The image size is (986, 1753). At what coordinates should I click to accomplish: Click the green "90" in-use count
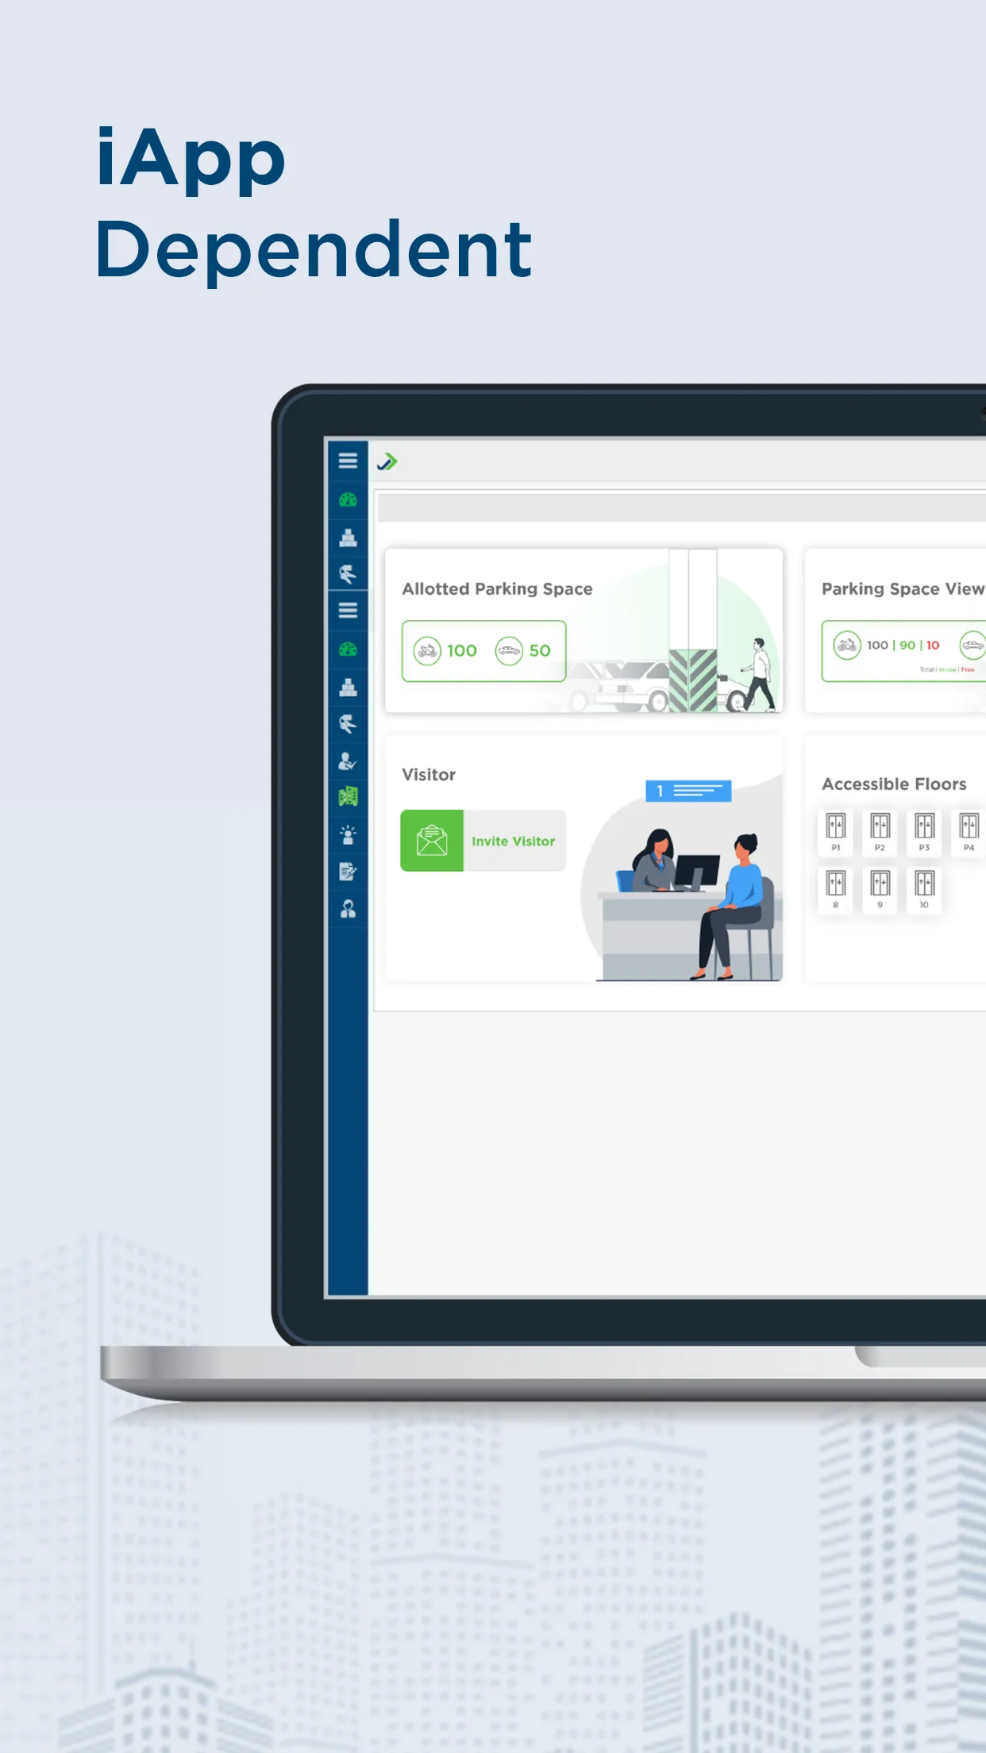907,645
